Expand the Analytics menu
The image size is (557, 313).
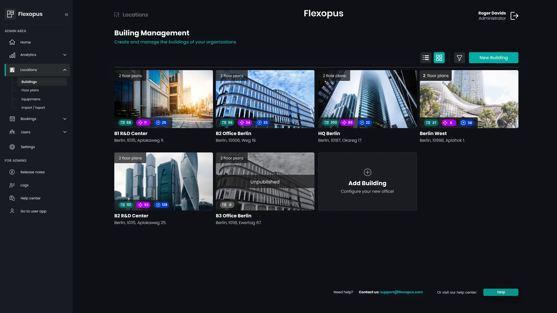[x=64, y=55]
